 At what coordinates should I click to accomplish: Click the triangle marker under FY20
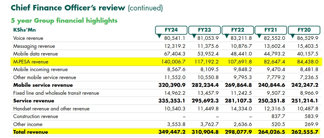(x=293, y=36)
